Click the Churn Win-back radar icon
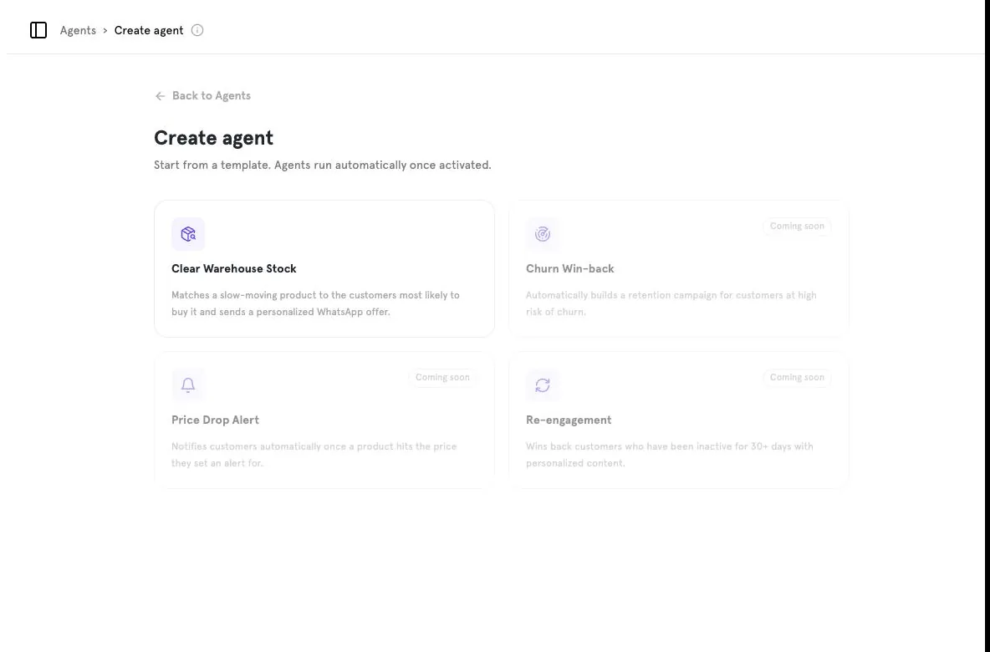Image resolution: width=990 pixels, height=652 pixels. [x=543, y=234]
